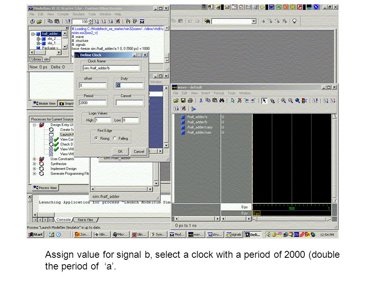Expand/collapse blue arrow icon in wave toolbar
The width and height of the screenshot is (387, 290).
pyautogui.click(x=193, y=109)
